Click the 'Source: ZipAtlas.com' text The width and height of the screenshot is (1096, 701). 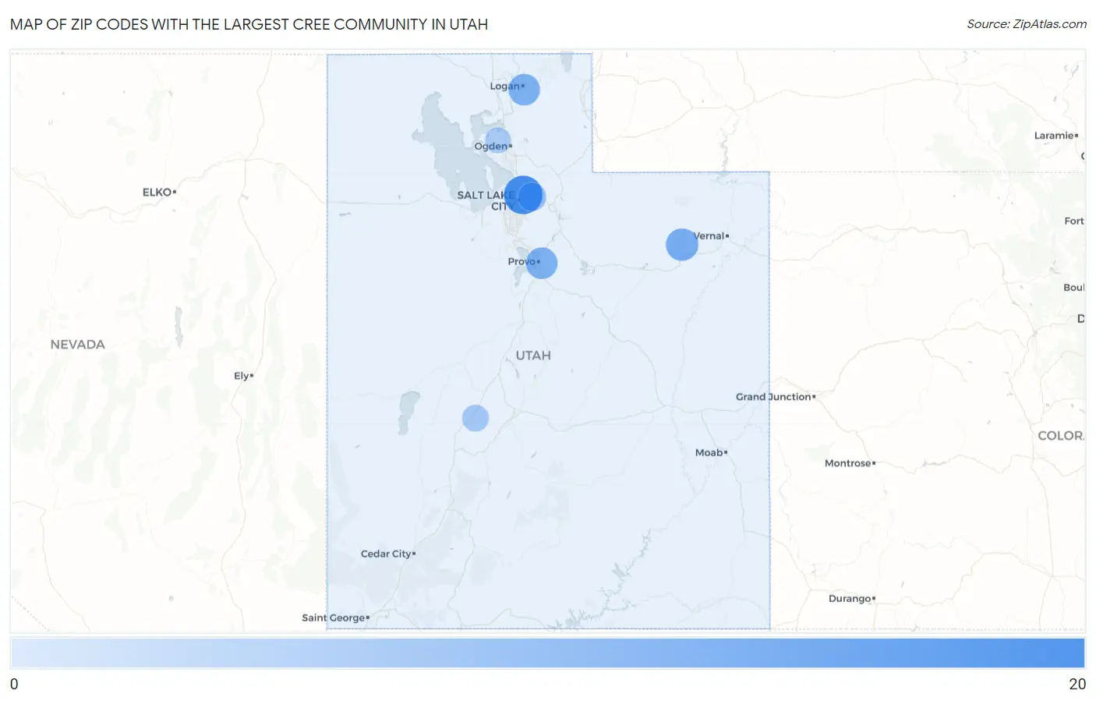tap(1027, 24)
